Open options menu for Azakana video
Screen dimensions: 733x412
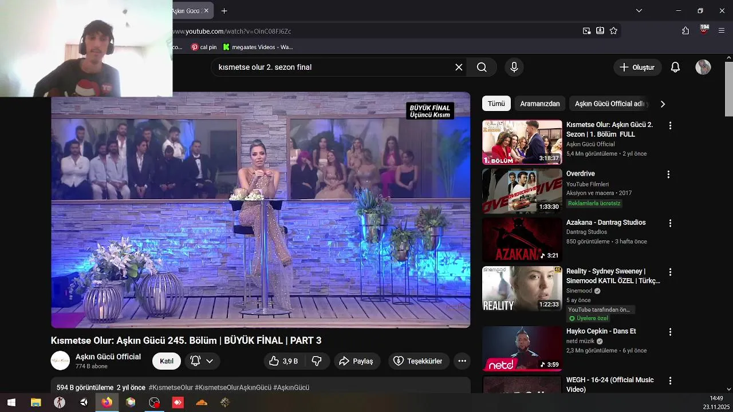tap(670, 223)
